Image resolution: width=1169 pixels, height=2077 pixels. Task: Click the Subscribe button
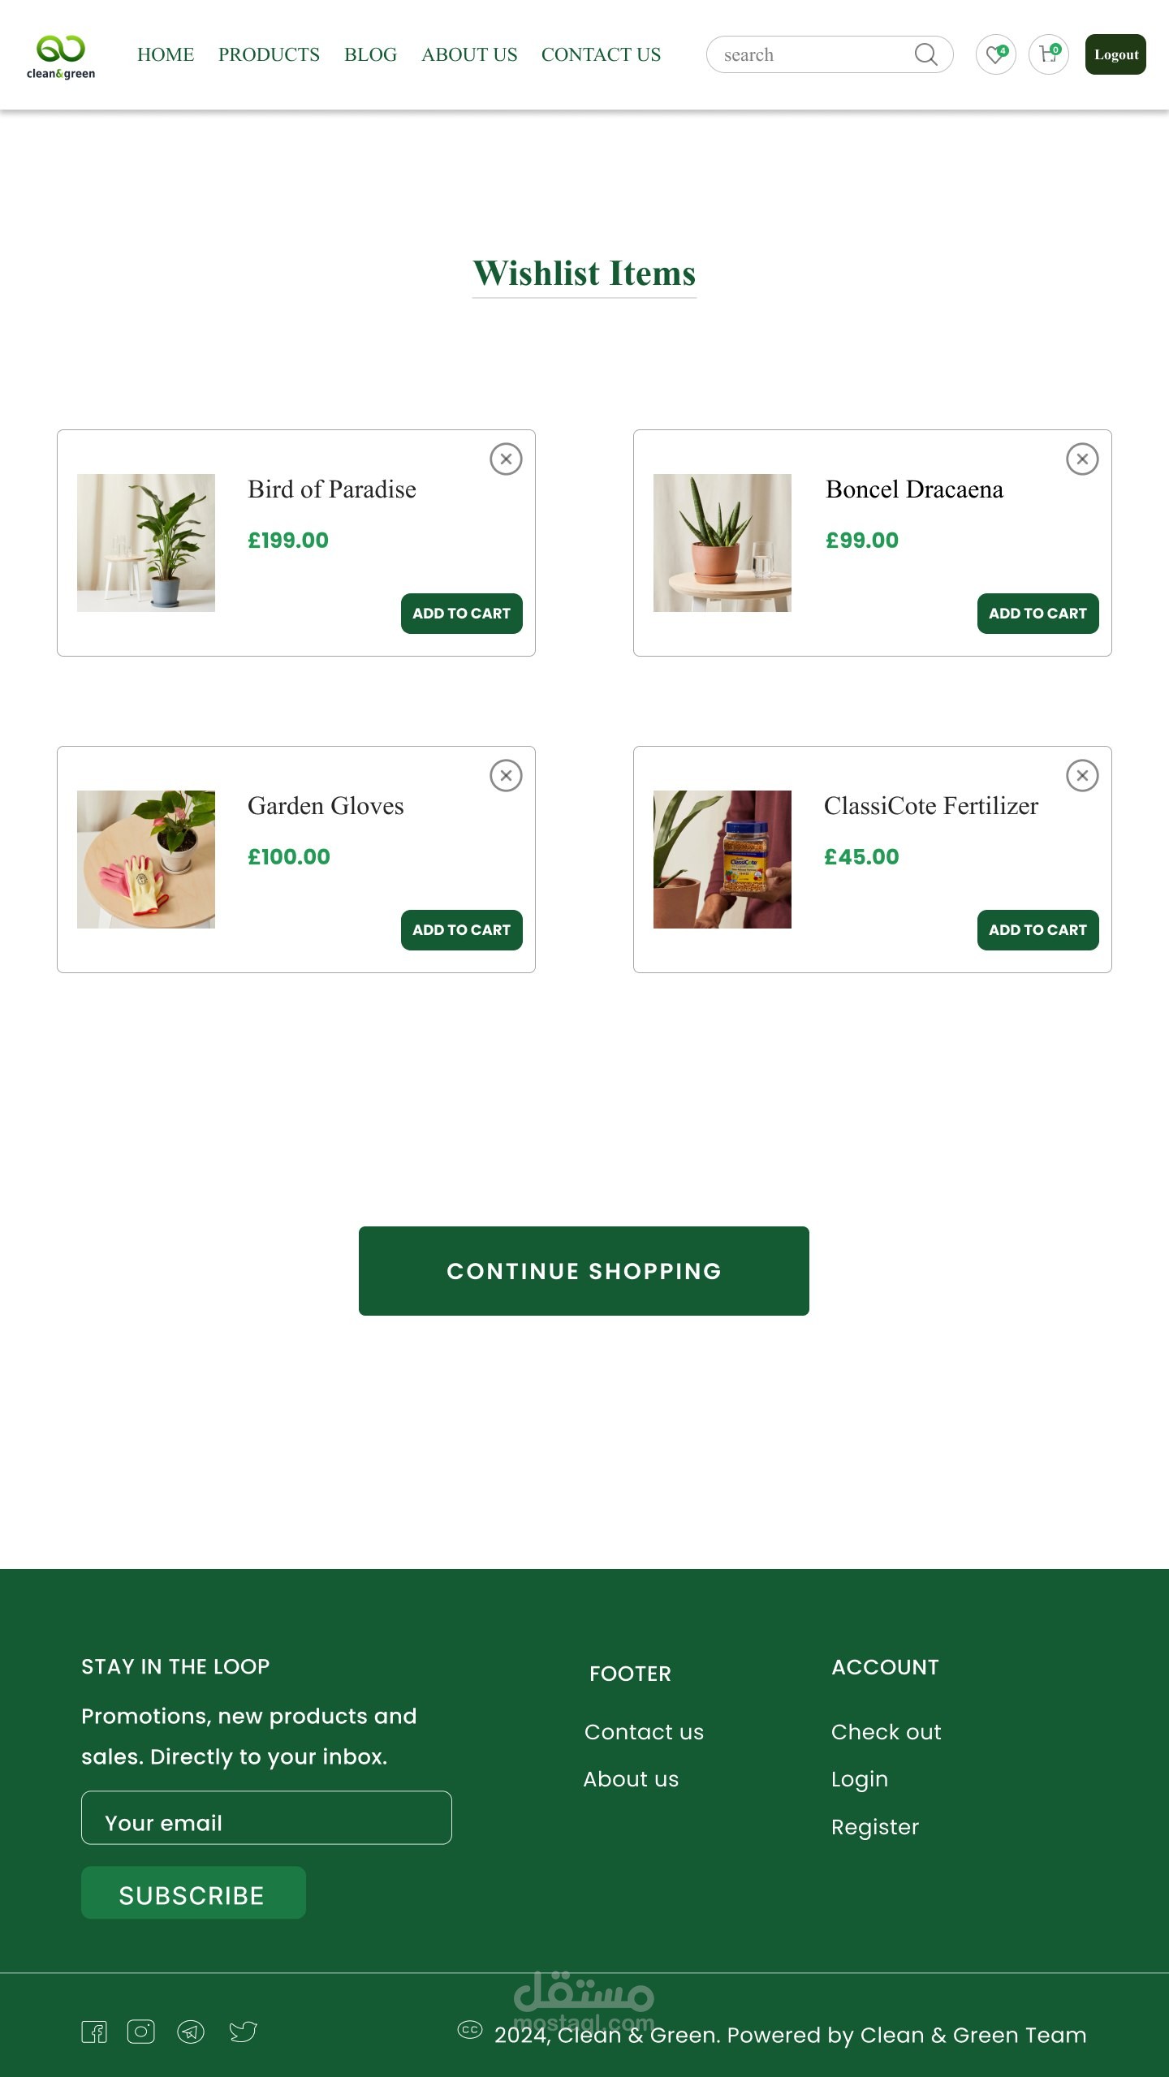coord(193,1893)
